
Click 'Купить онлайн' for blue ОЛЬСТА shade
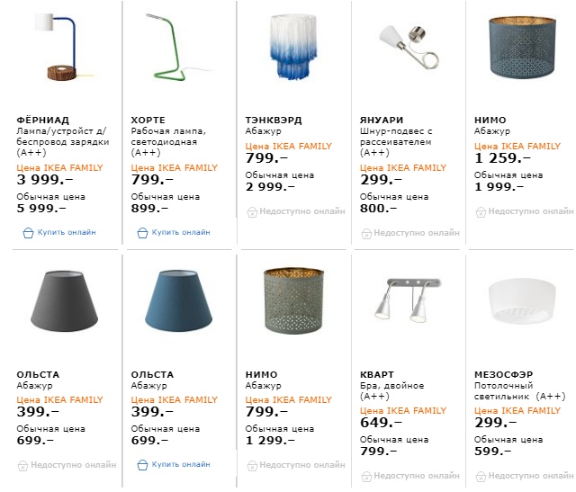tap(180, 465)
